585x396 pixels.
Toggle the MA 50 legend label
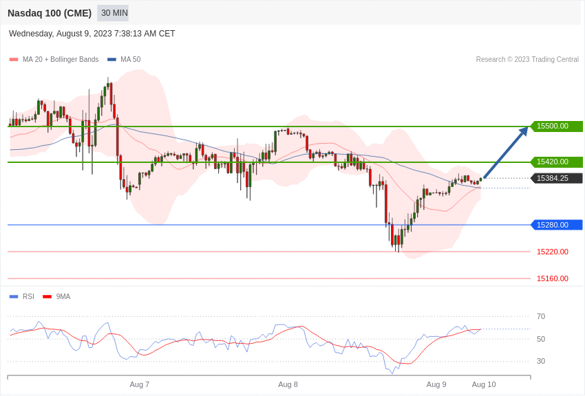point(131,59)
